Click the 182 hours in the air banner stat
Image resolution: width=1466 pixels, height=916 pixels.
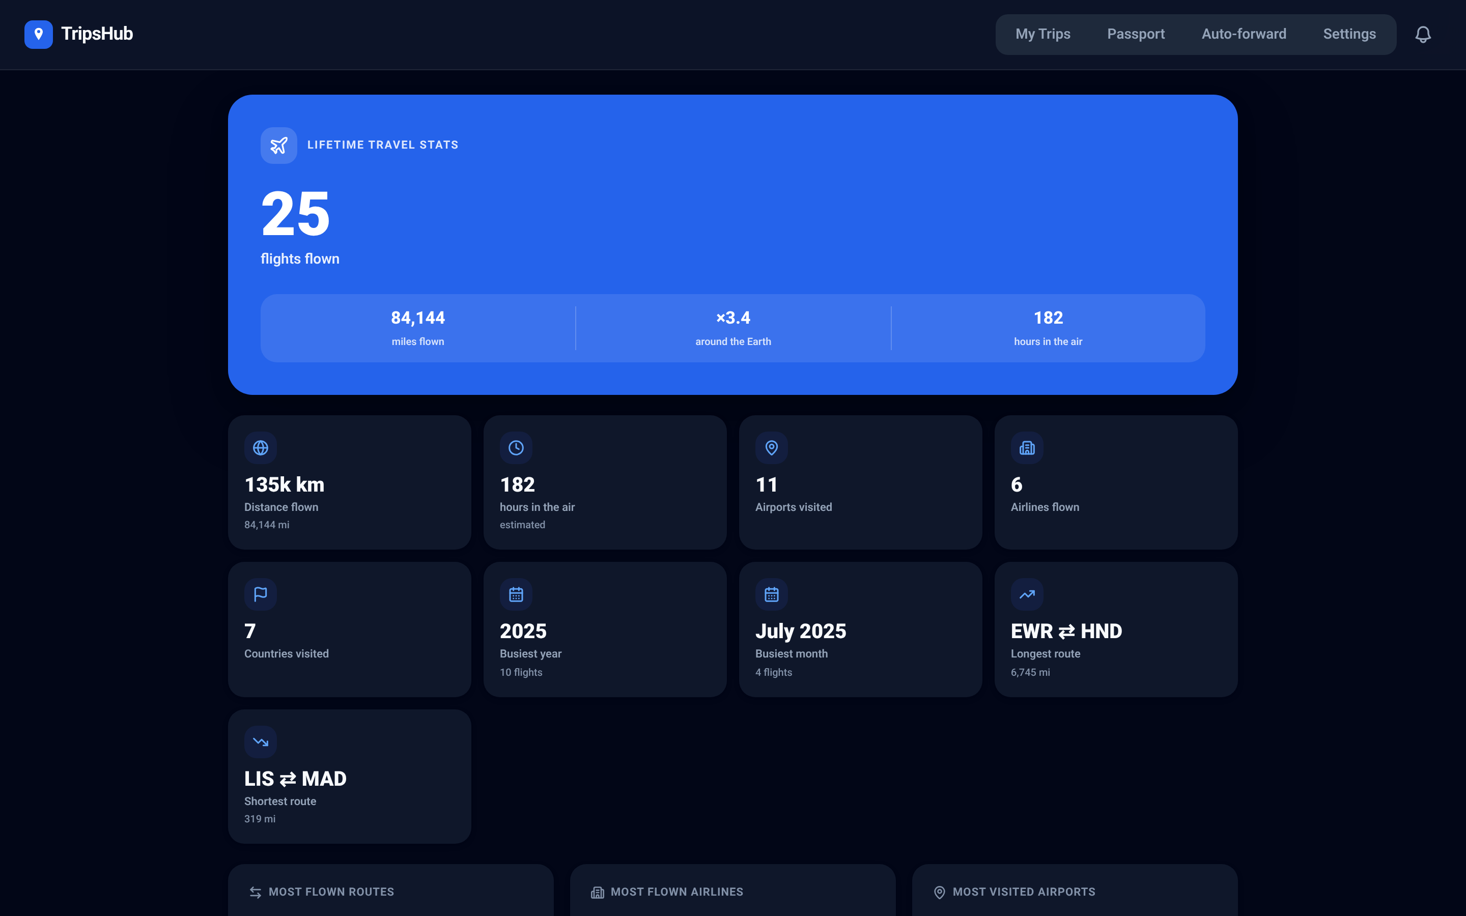pyautogui.click(x=1048, y=328)
